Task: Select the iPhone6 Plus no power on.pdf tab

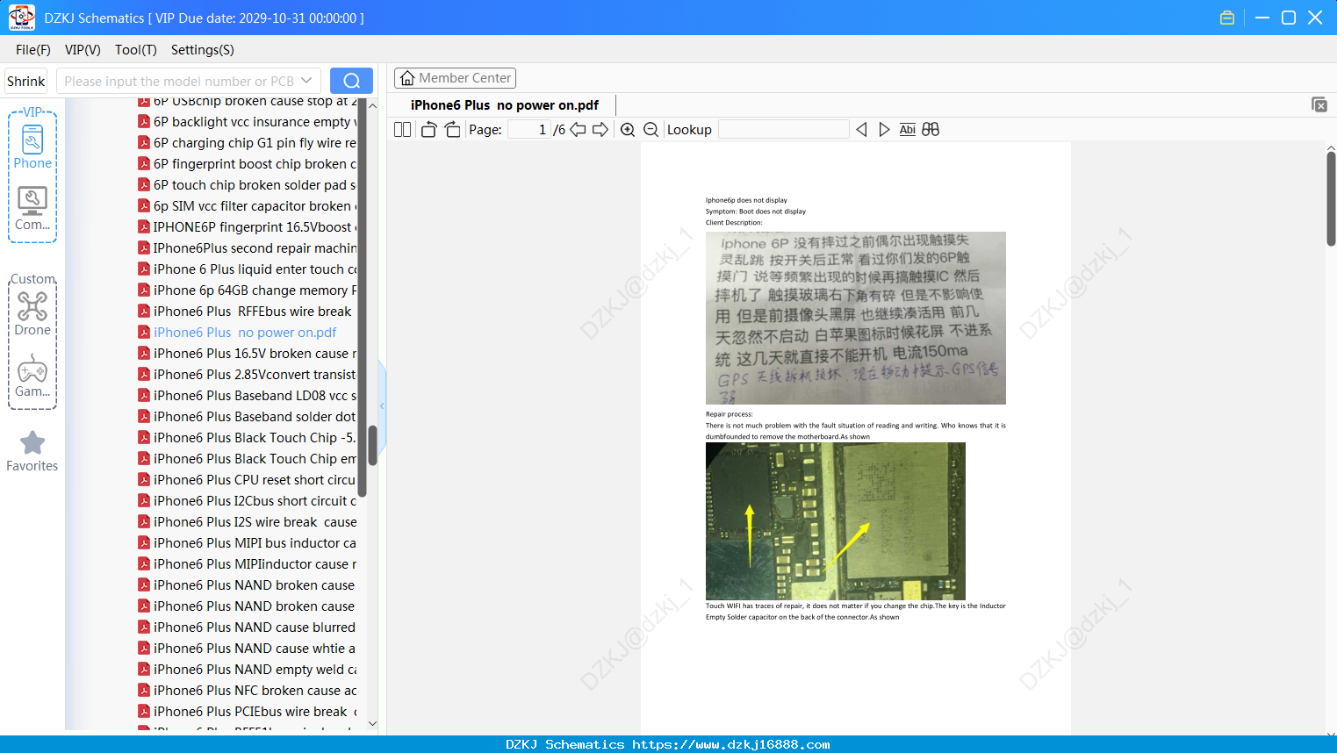Action: tap(505, 105)
